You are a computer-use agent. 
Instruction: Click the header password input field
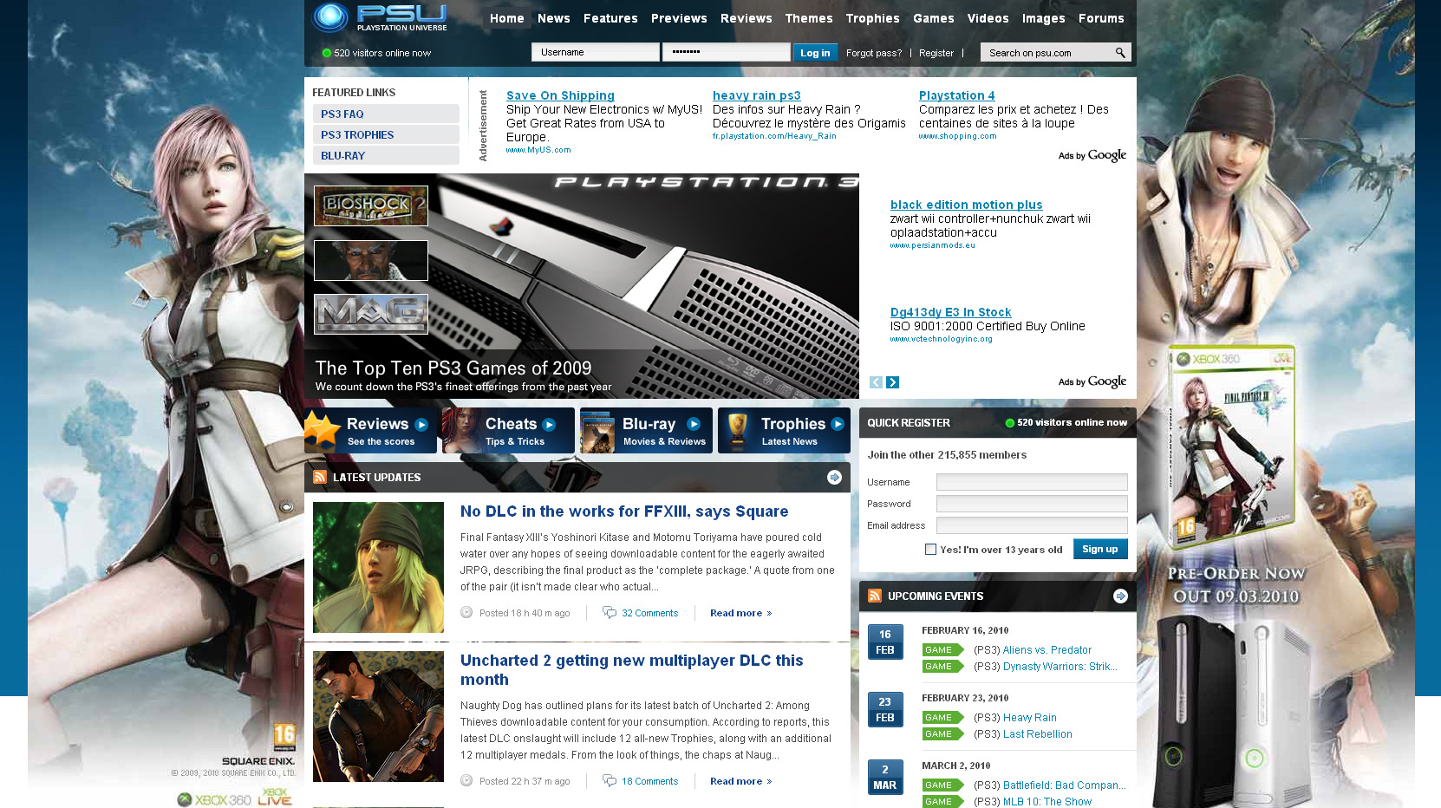(726, 52)
